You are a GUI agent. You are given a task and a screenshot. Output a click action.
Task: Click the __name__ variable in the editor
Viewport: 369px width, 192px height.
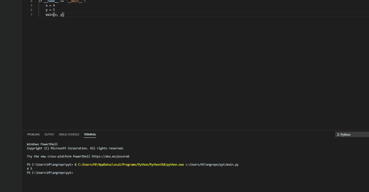51,1
